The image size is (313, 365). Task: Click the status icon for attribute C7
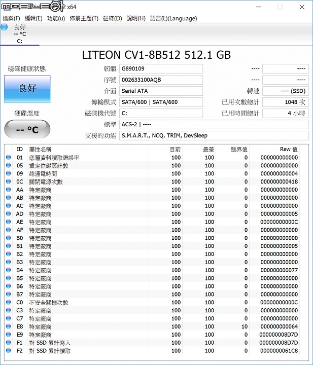(9, 318)
